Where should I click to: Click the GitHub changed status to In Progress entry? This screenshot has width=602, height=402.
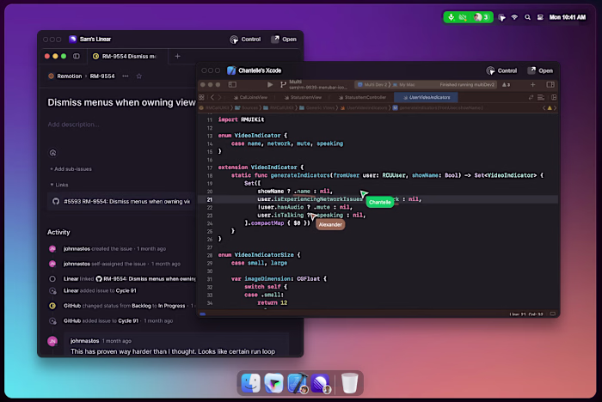pos(122,306)
